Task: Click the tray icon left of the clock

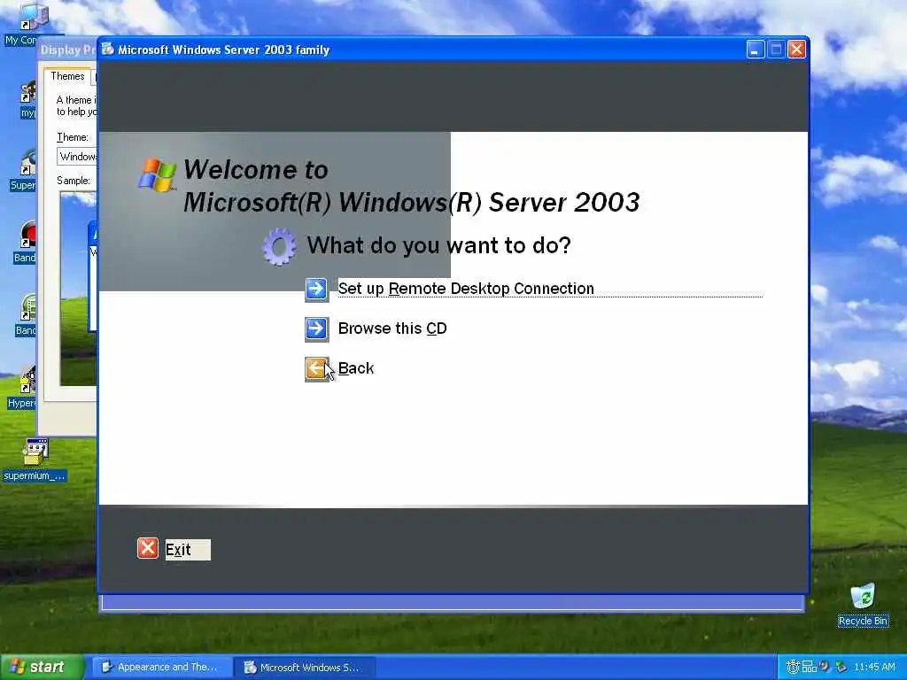Action: [x=841, y=668]
